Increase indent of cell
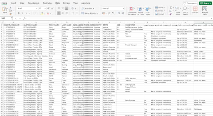The height and width of the screenshot is (116, 213). pyautogui.click(x=76, y=13)
